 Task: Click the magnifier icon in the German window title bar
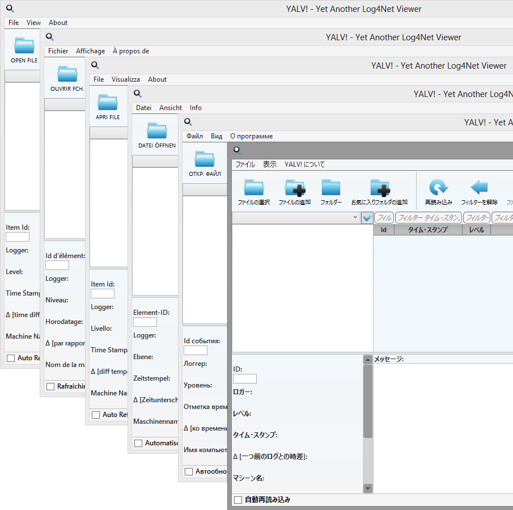coord(137,94)
